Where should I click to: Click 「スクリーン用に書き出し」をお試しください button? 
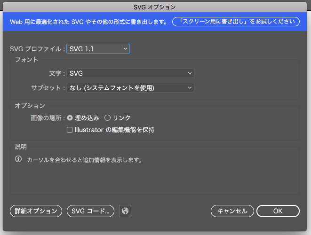pyautogui.click(x=236, y=22)
